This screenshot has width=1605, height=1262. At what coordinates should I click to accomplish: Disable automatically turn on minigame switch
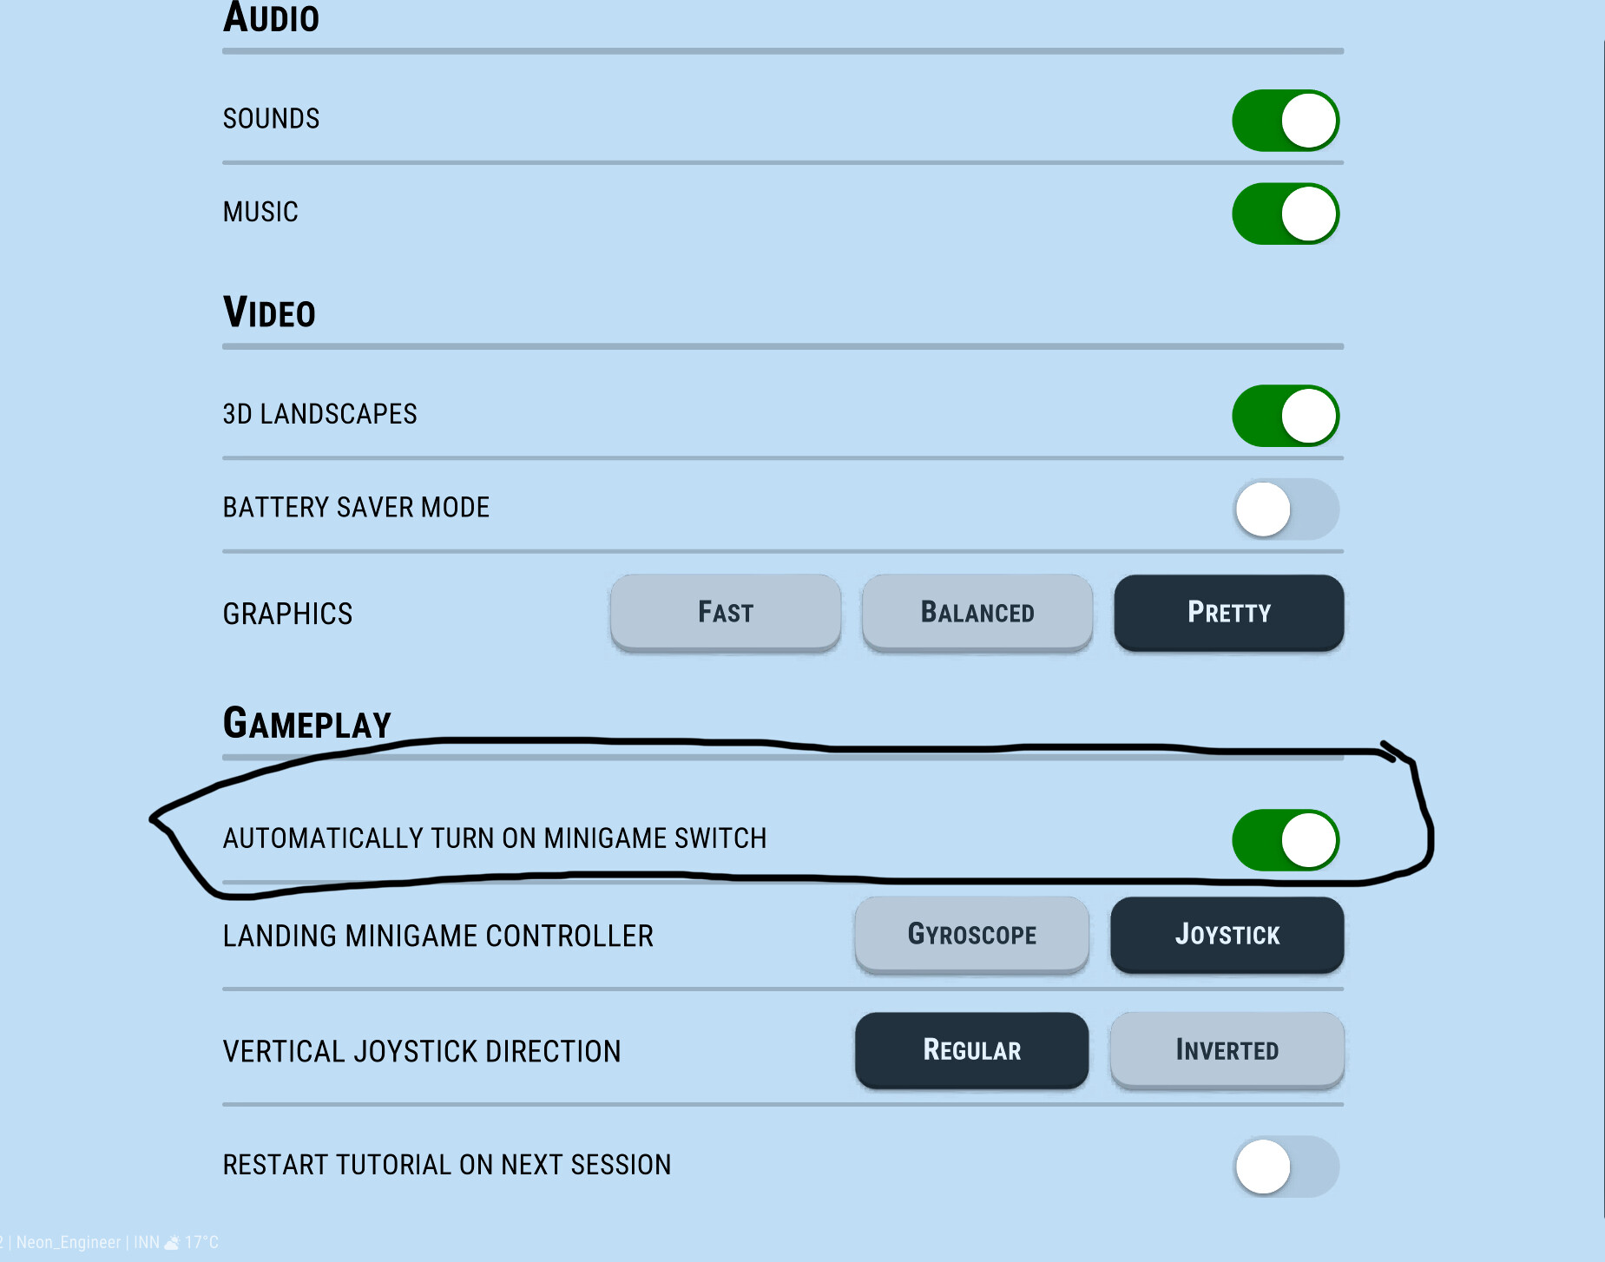tap(1286, 840)
